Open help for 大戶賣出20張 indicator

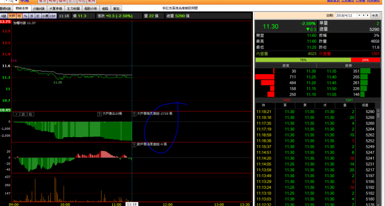[x=99, y=114]
